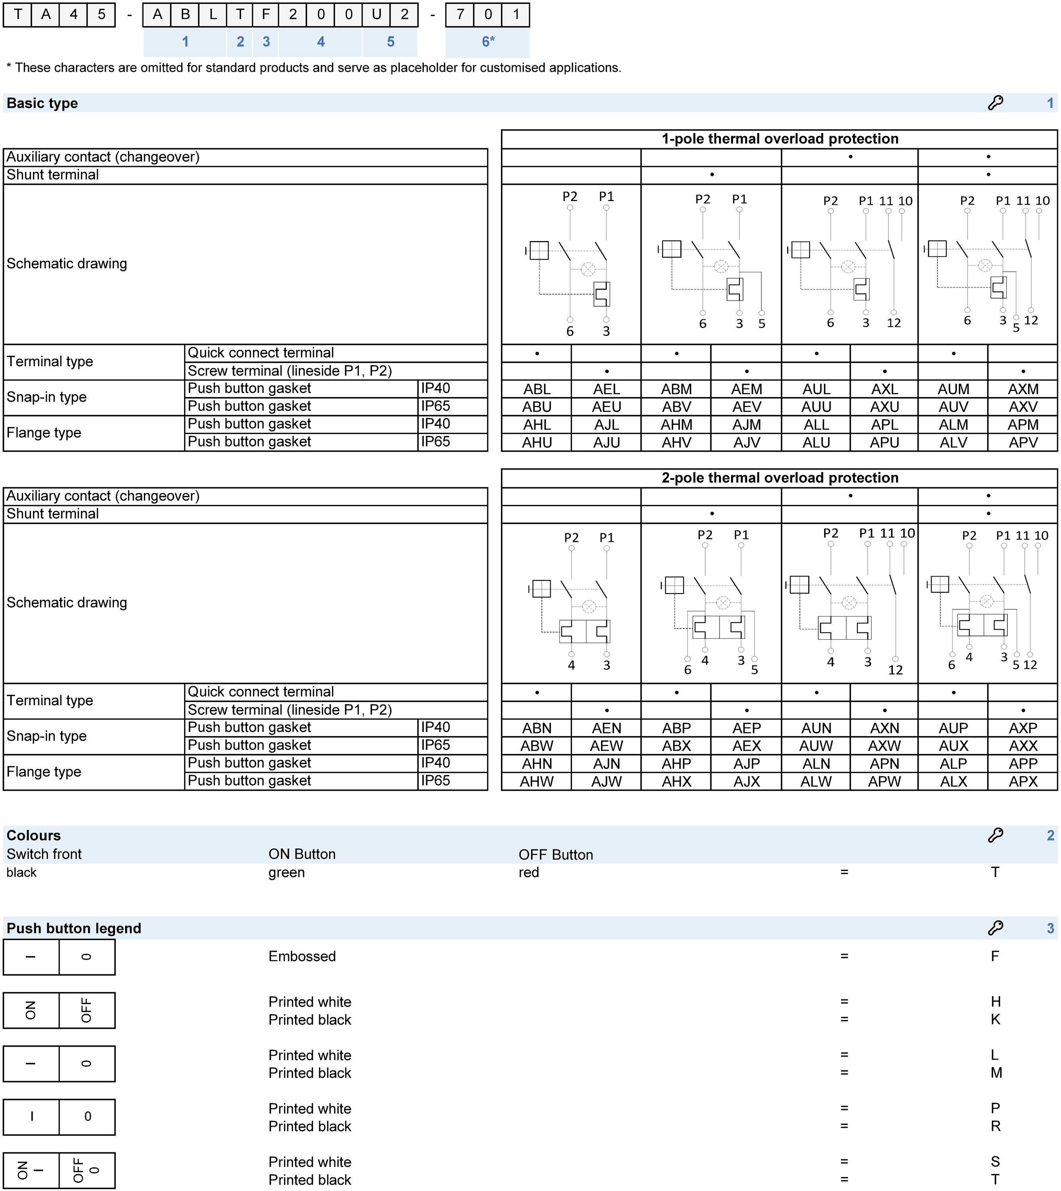Click the 1-pole thermal overload protection heading
The image size is (1061, 1191).
coord(780,139)
